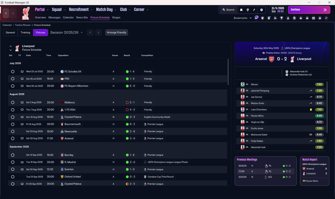This screenshot has width=335, height=199.
Task: Click the Arrange Friendly button
Action: tap(117, 32)
